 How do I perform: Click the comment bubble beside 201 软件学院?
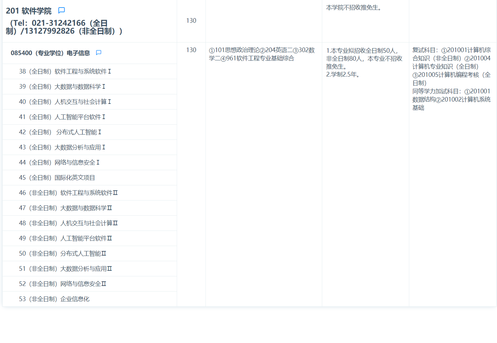tap(61, 10)
